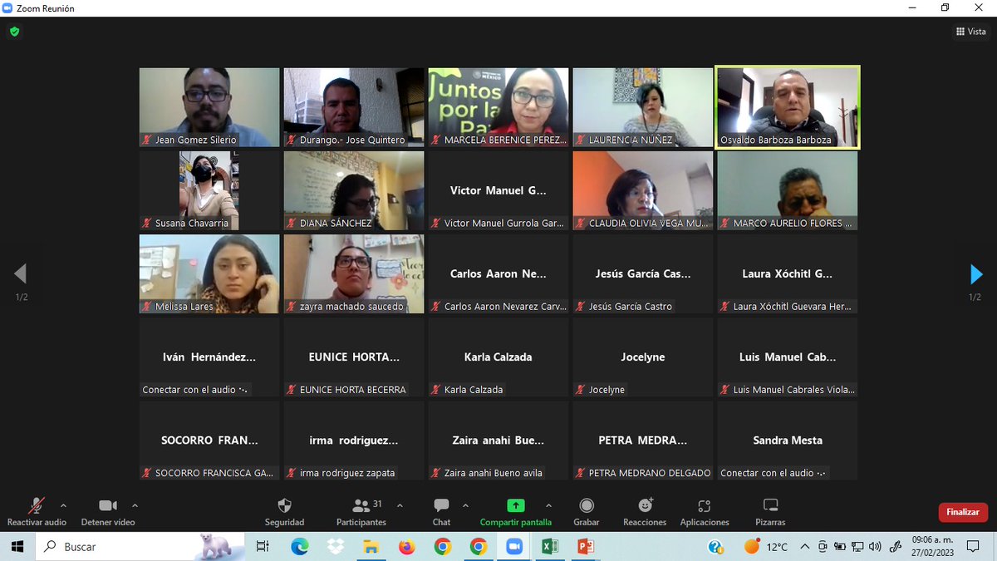Screen dimensions: 997x561
Task: Click the Jocelyne participant tile
Action: (643, 357)
